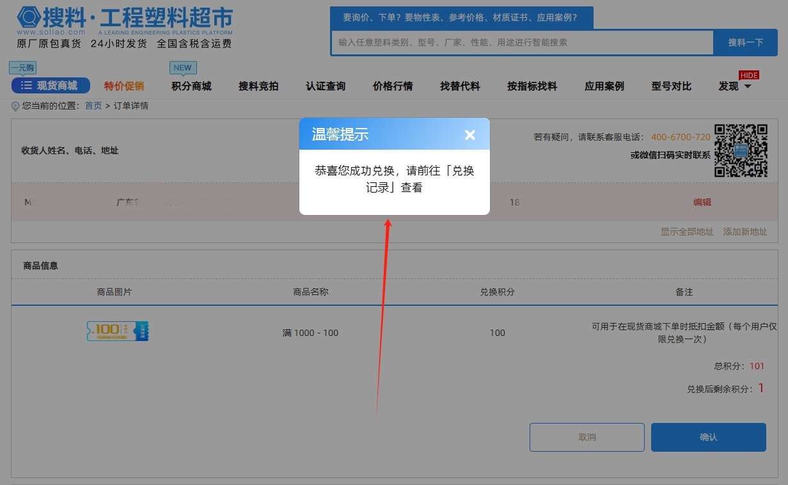The height and width of the screenshot is (485, 788).
Task: Open the 特价促销 page
Action: tap(124, 86)
